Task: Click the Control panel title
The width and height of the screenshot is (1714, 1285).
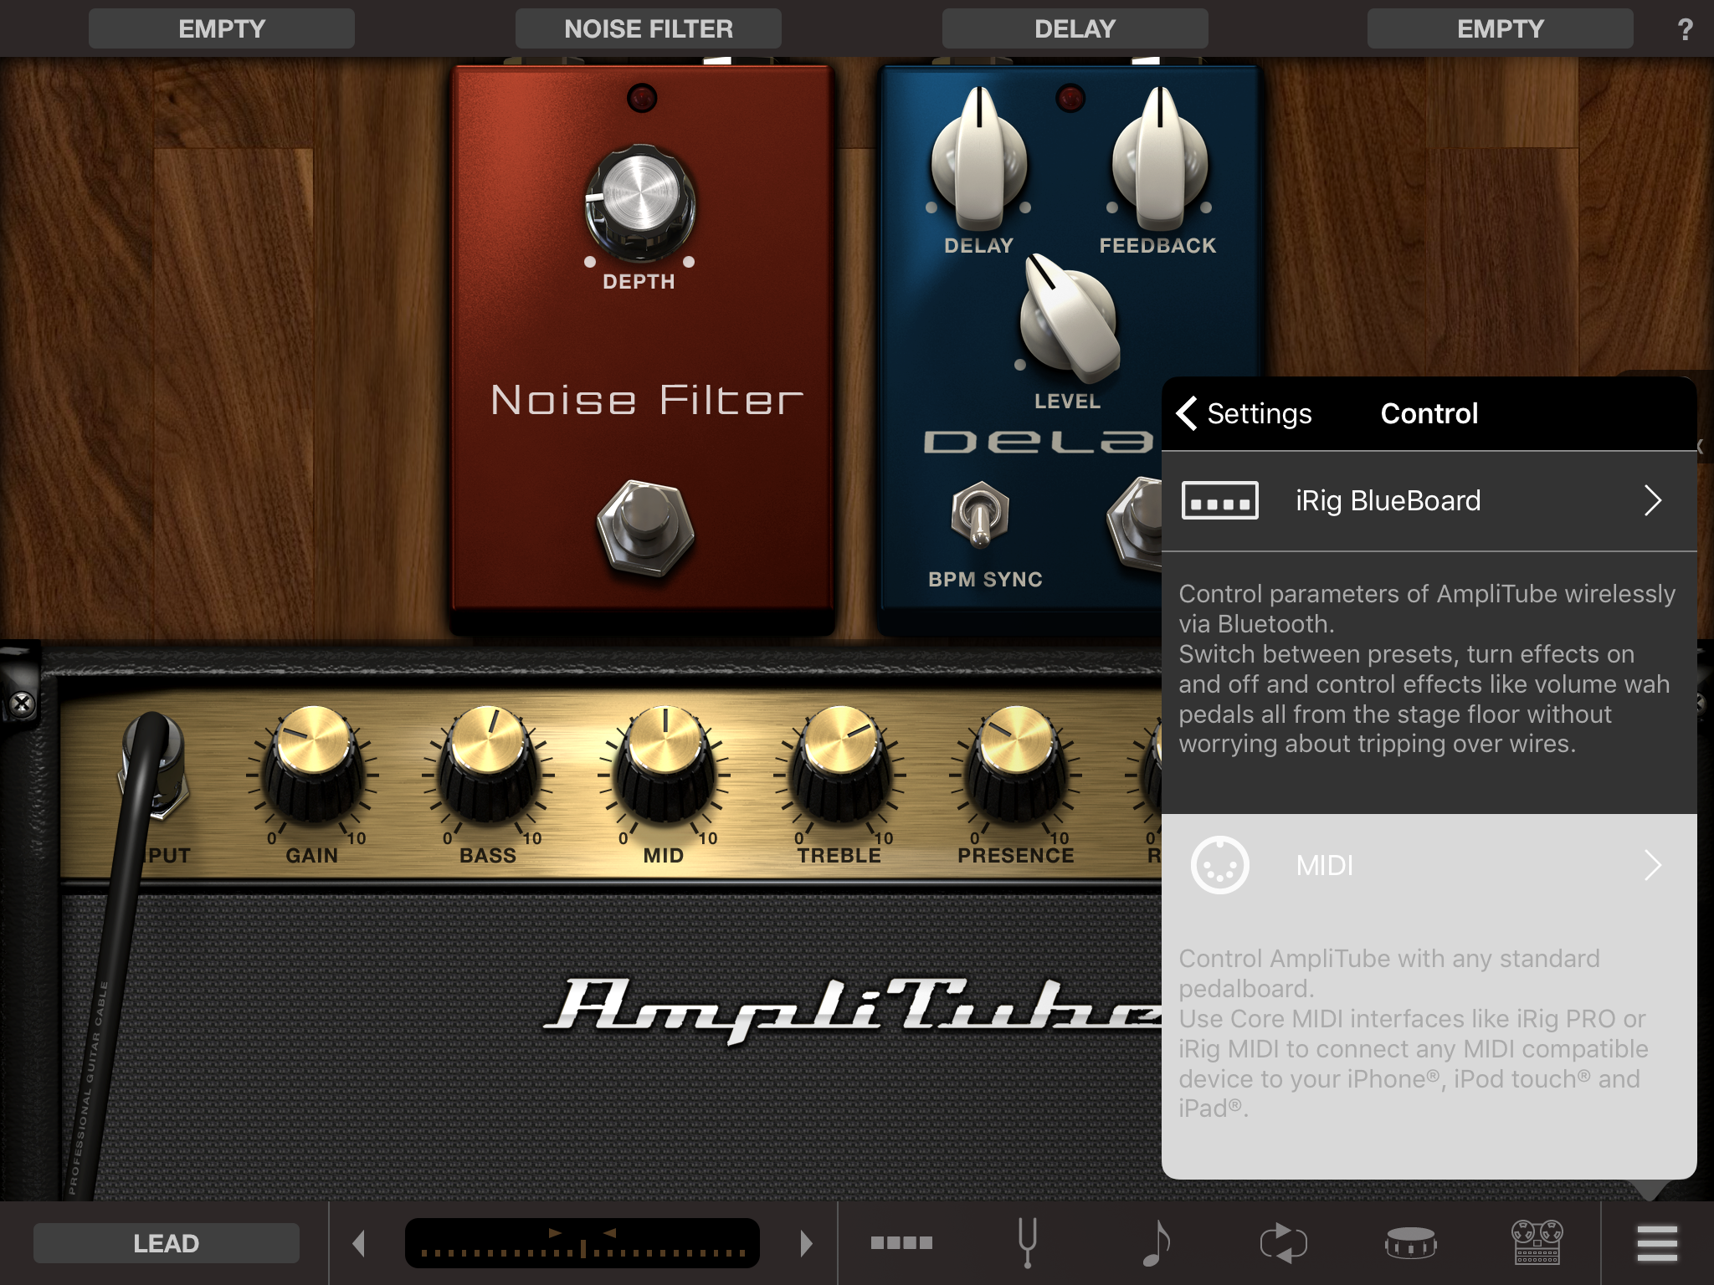Action: [1429, 413]
